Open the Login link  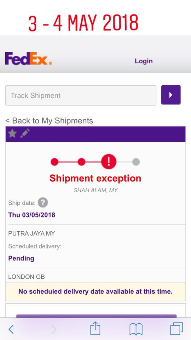(x=144, y=61)
